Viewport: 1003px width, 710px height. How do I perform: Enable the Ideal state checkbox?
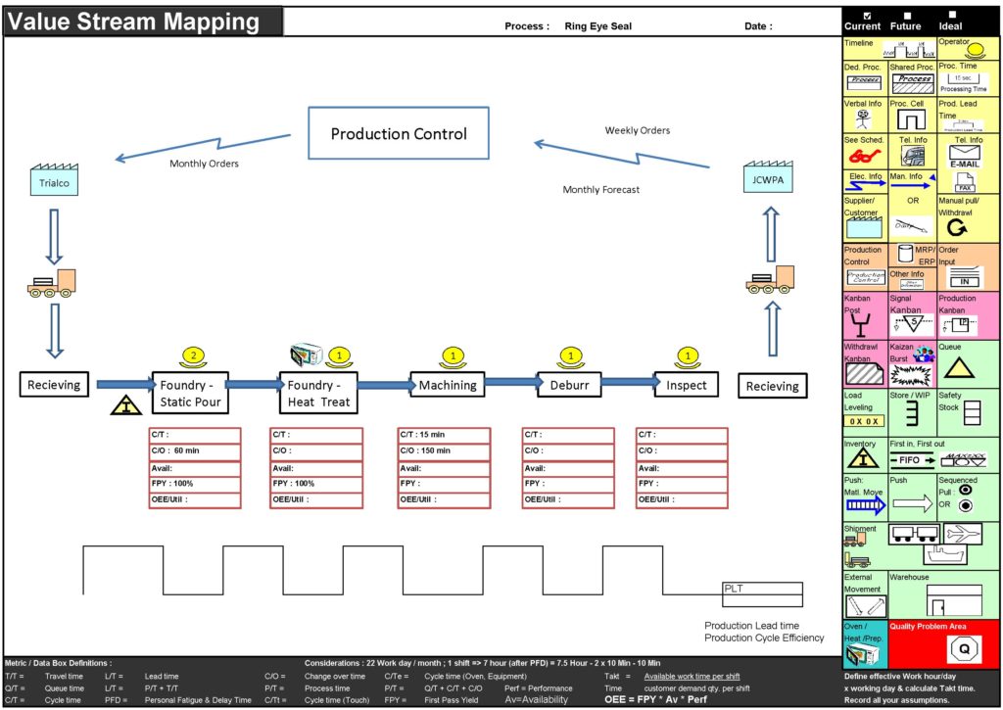pyautogui.click(x=949, y=16)
